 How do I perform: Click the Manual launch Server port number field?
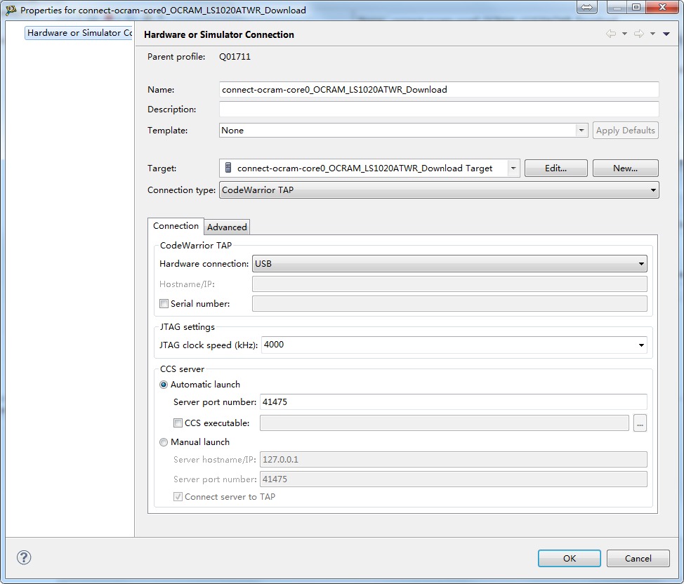(453, 479)
